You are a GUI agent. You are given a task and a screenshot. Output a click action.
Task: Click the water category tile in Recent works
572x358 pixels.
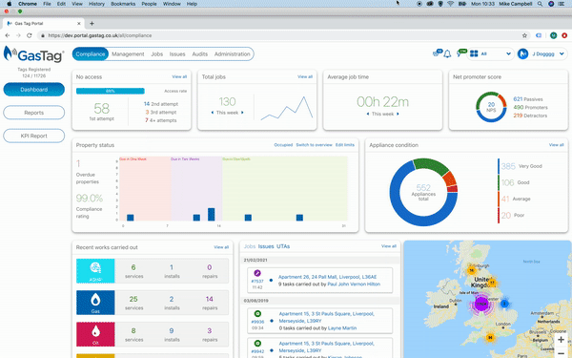coord(95,271)
